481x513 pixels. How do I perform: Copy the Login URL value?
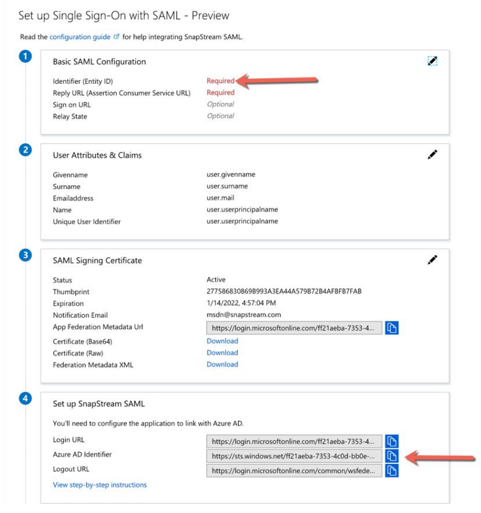(x=392, y=441)
